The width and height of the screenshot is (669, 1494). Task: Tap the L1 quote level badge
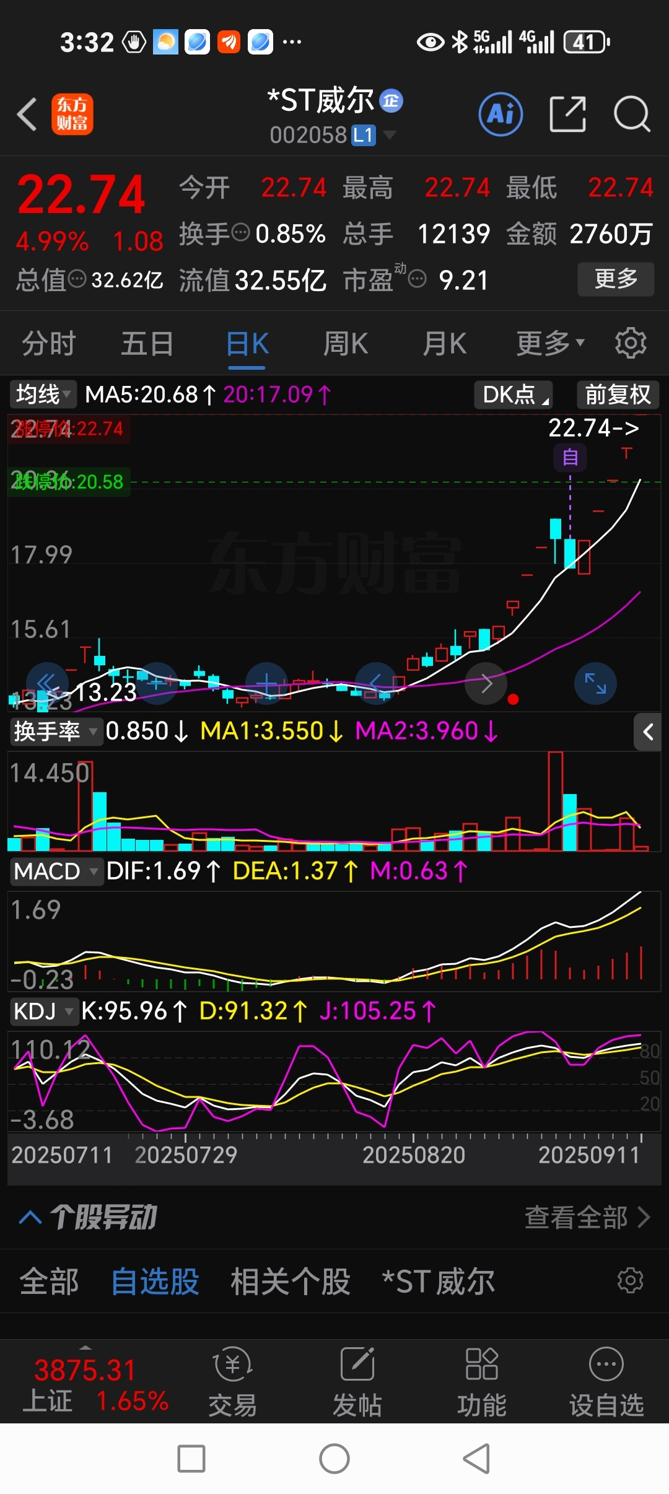364,134
